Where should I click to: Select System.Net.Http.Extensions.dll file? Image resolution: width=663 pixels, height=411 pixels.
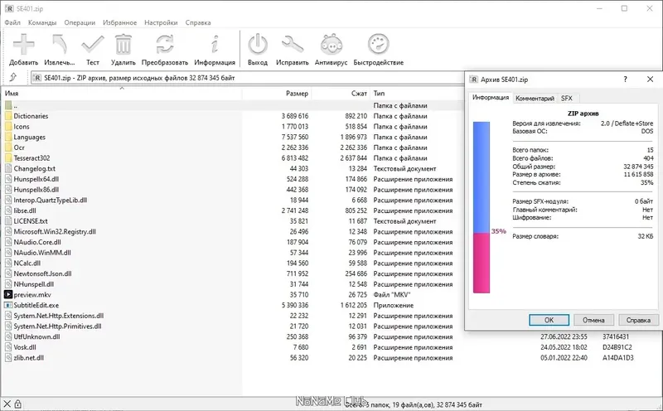tap(58, 316)
